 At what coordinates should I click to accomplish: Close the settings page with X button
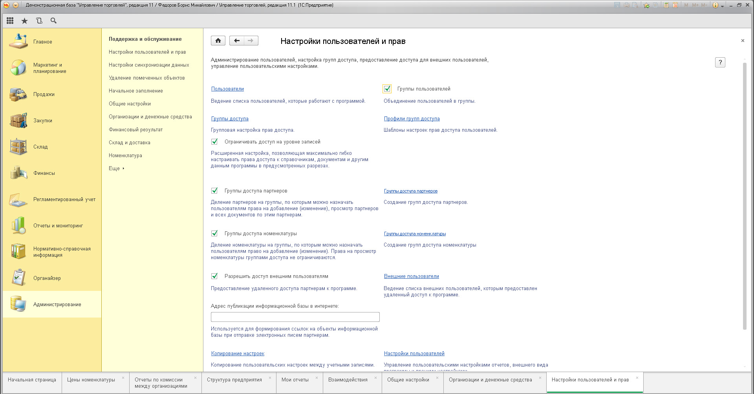click(743, 41)
